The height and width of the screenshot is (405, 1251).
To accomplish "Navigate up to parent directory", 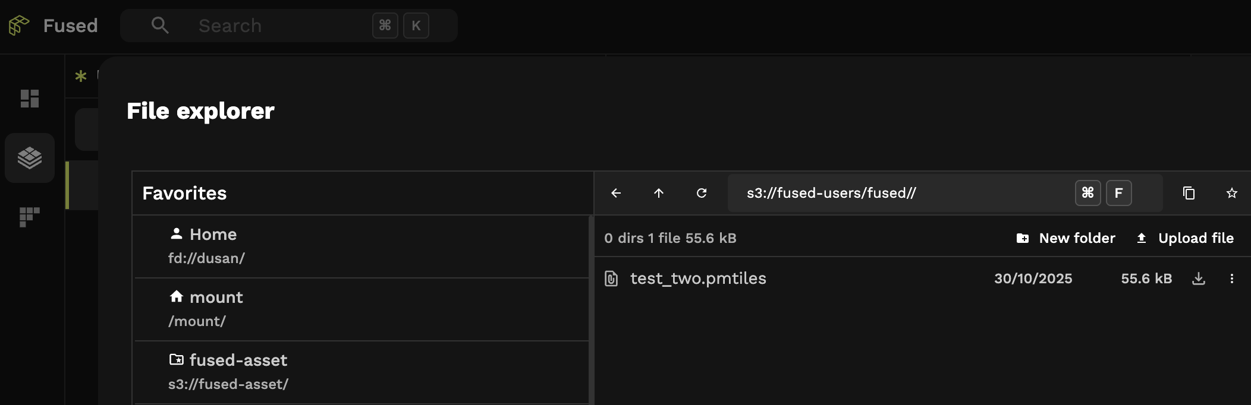I will click(x=659, y=193).
